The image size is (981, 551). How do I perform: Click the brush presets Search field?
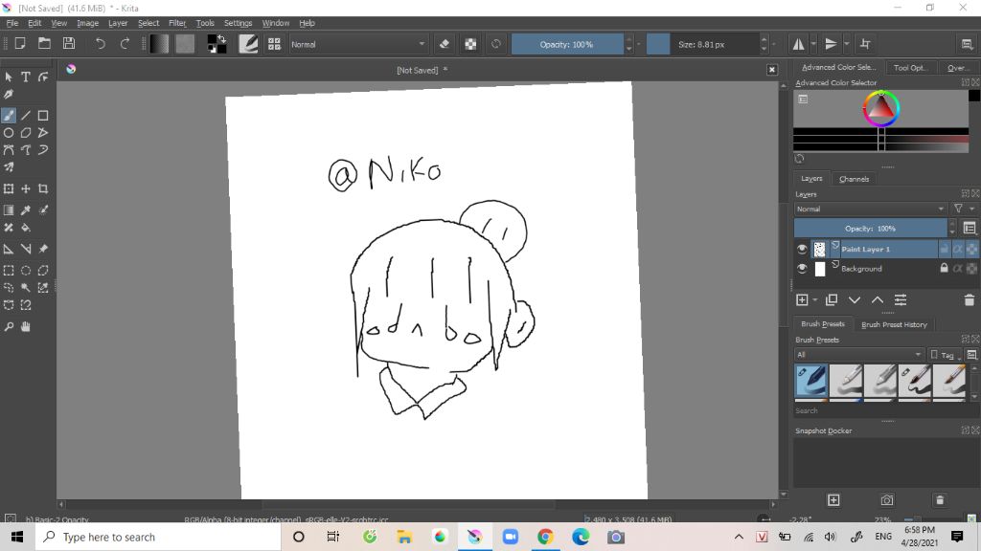click(881, 410)
